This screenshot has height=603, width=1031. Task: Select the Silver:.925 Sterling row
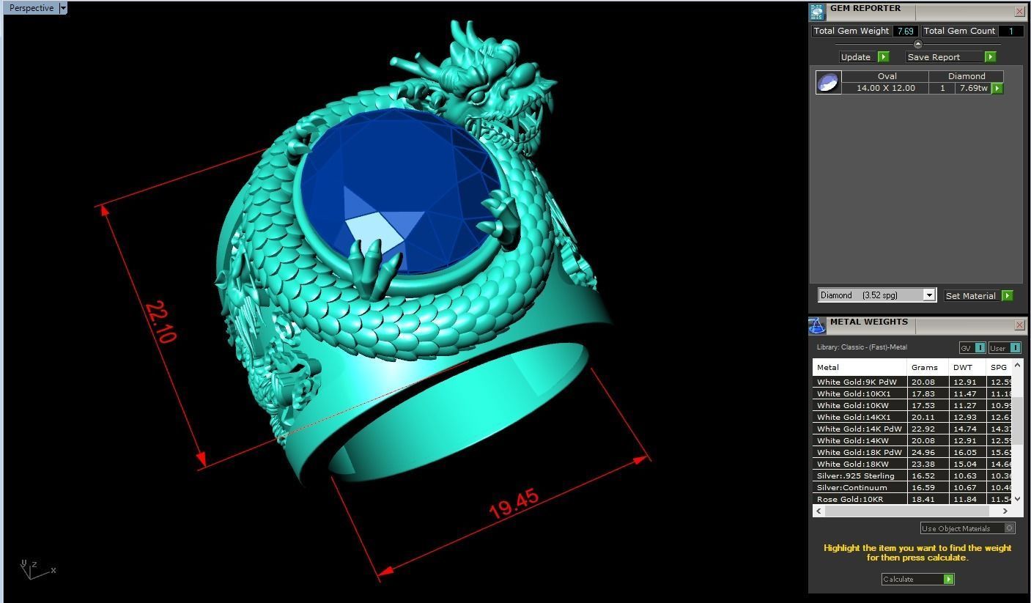pyautogui.click(x=912, y=476)
